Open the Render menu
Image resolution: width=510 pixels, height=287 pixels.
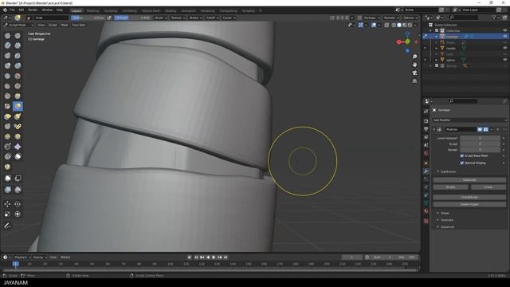33,10
